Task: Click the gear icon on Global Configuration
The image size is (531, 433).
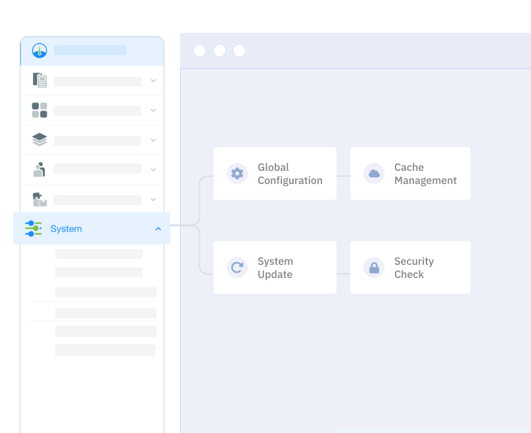Action: point(237,173)
